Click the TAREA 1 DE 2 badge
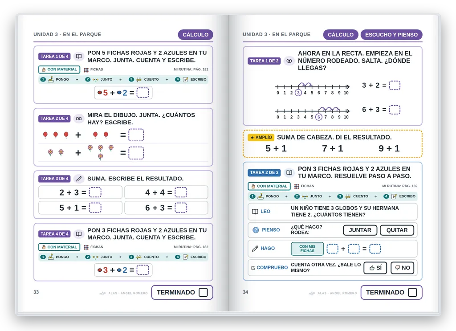Screen dimensions: 456x331 point(264,61)
